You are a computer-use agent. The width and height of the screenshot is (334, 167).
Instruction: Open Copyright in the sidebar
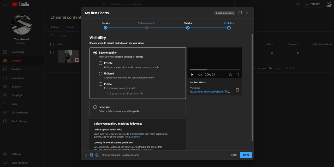point(22,95)
